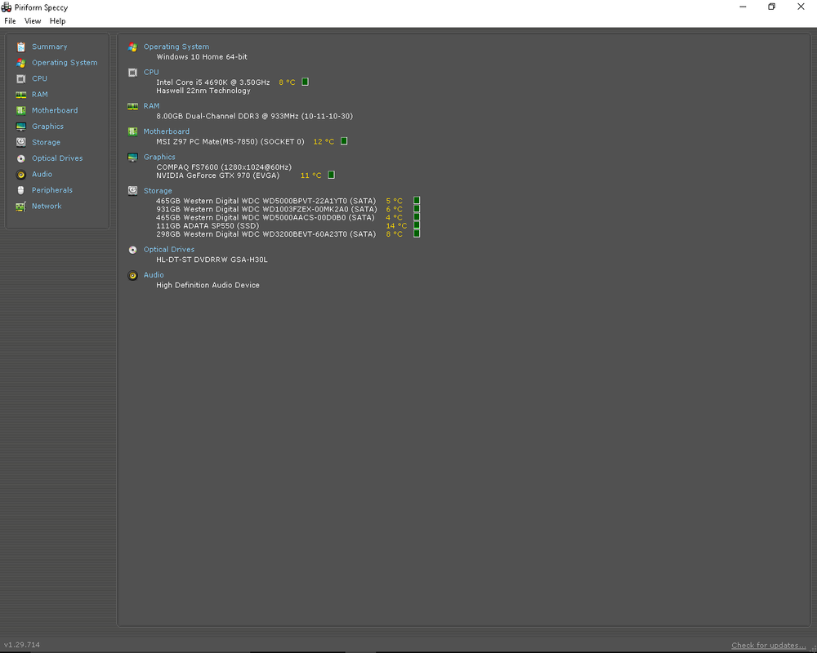Screen dimensions: 817x653
Task: Click speaker icon beside Audio heading
Action: click(x=133, y=275)
